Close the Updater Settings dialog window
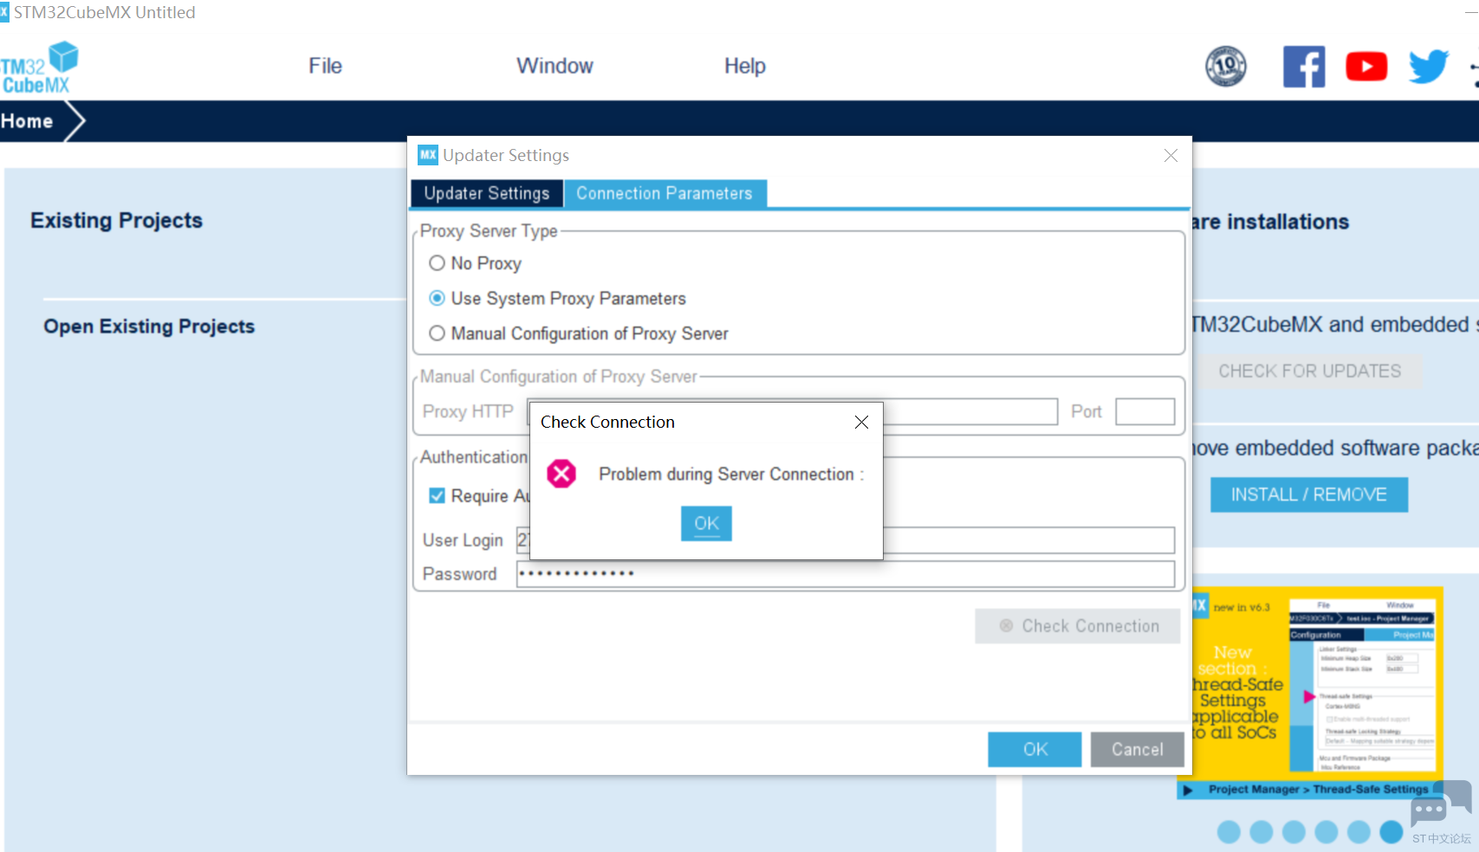Viewport: 1479px width, 852px height. click(x=1171, y=155)
